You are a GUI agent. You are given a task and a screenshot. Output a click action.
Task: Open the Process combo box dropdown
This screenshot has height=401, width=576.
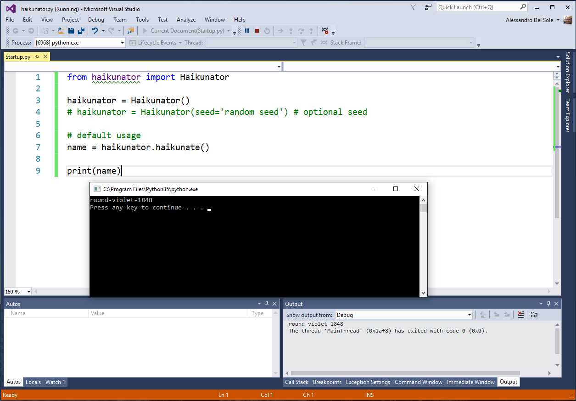122,42
